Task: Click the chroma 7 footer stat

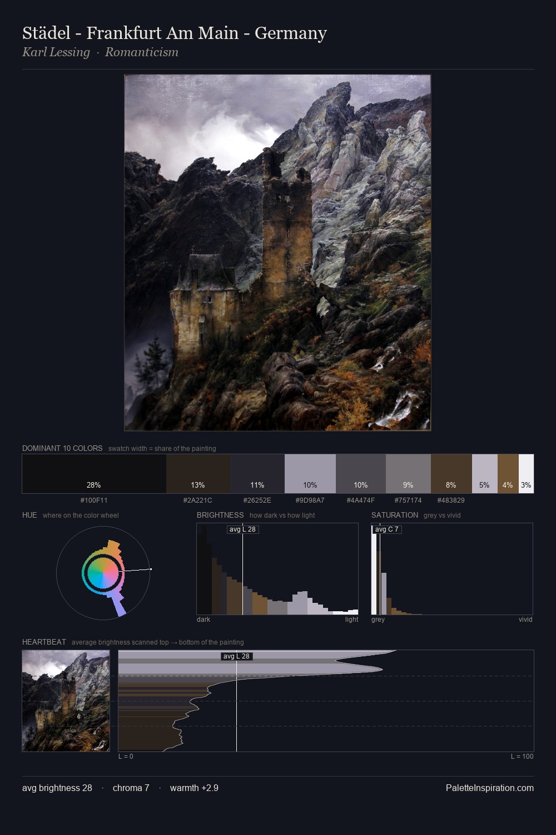Action: point(131,788)
